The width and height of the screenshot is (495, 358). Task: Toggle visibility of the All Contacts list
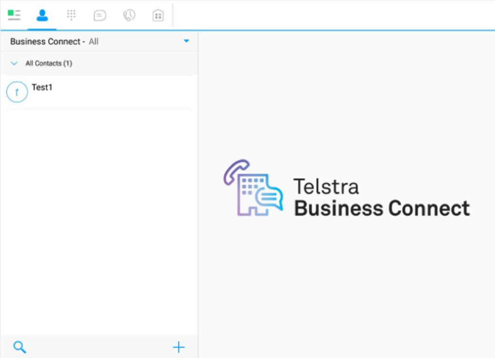tap(13, 63)
